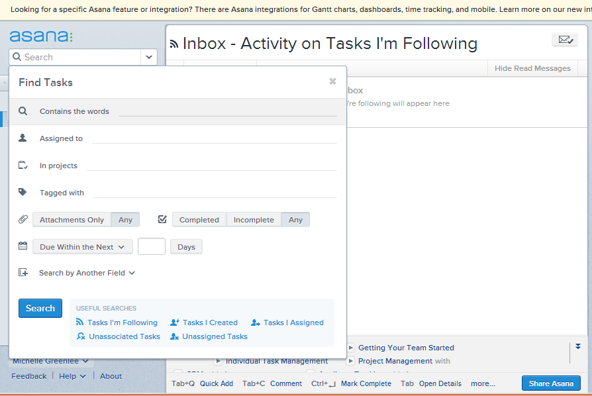This screenshot has width=592, height=396.
Task: Click the magnifier icon in the Search box
Action: [17, 57]
